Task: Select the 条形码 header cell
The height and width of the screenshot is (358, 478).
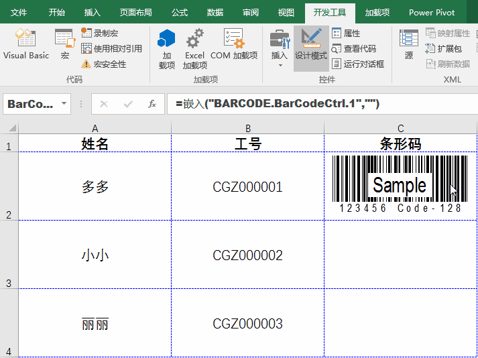Action: click(401, 143)
